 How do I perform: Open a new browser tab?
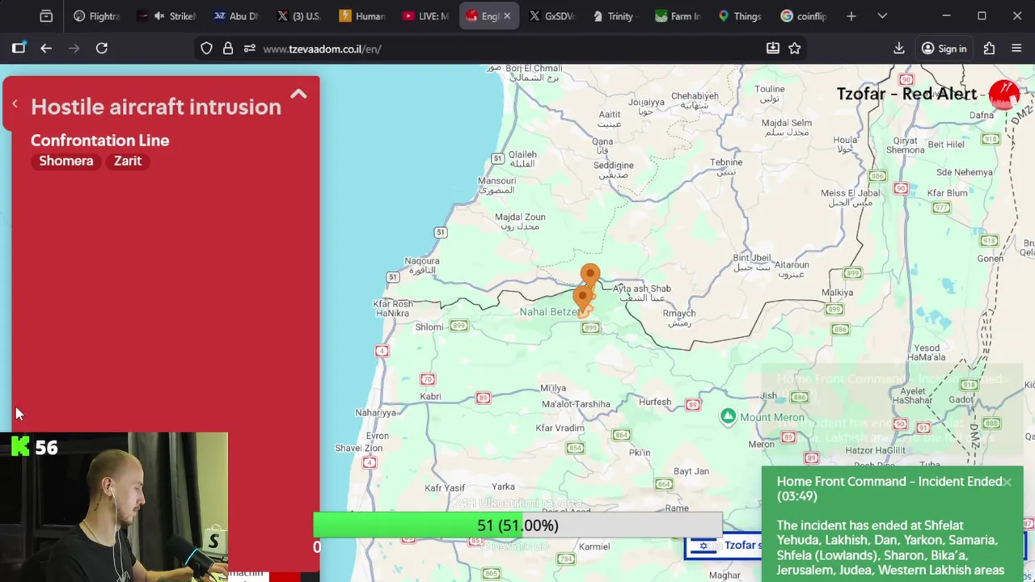point(851,16)
